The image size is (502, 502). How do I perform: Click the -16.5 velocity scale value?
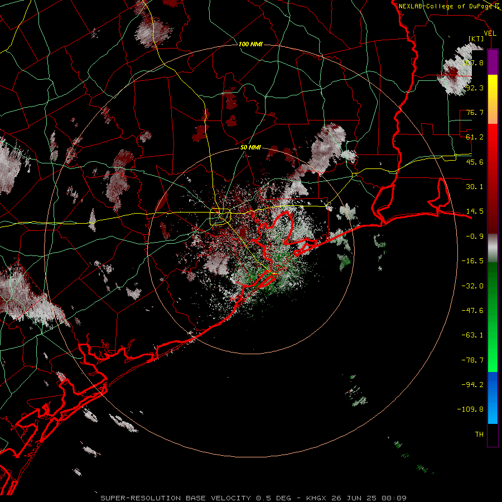[472, 261]
